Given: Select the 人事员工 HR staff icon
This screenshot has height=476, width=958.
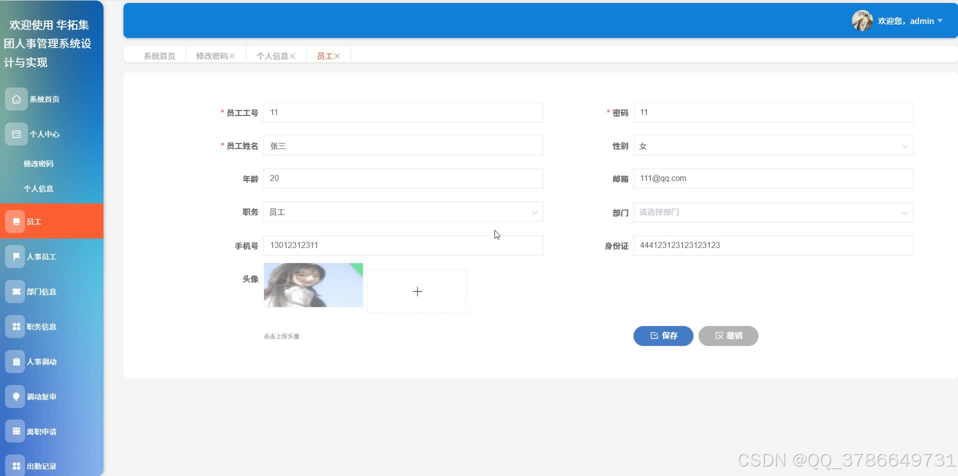Looking at the screenshot, I should (15, 256).
